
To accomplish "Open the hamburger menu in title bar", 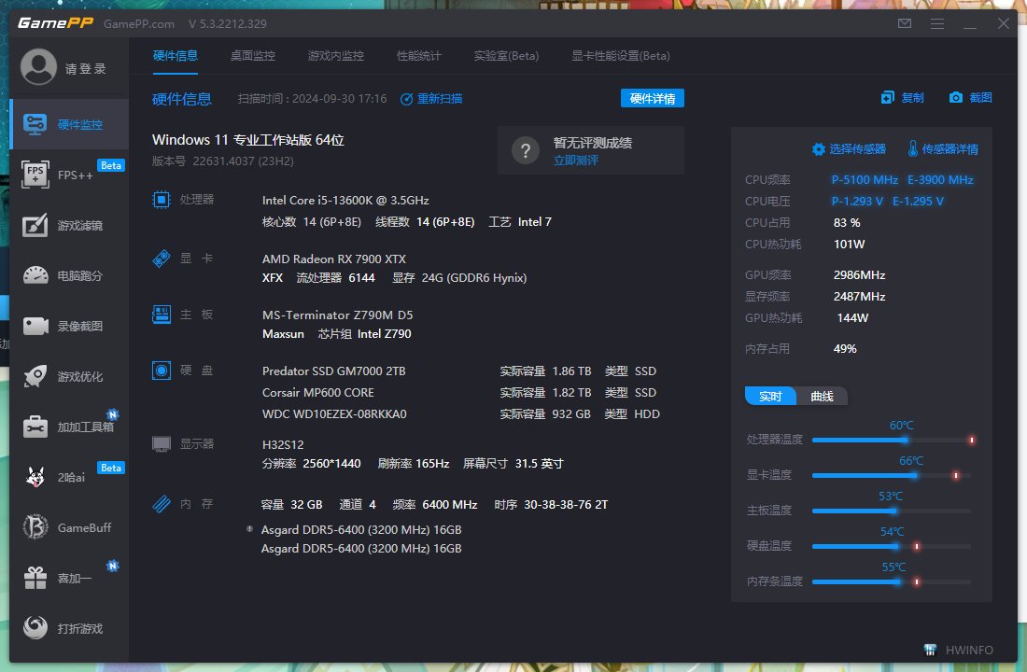I will tap(937, 23).
